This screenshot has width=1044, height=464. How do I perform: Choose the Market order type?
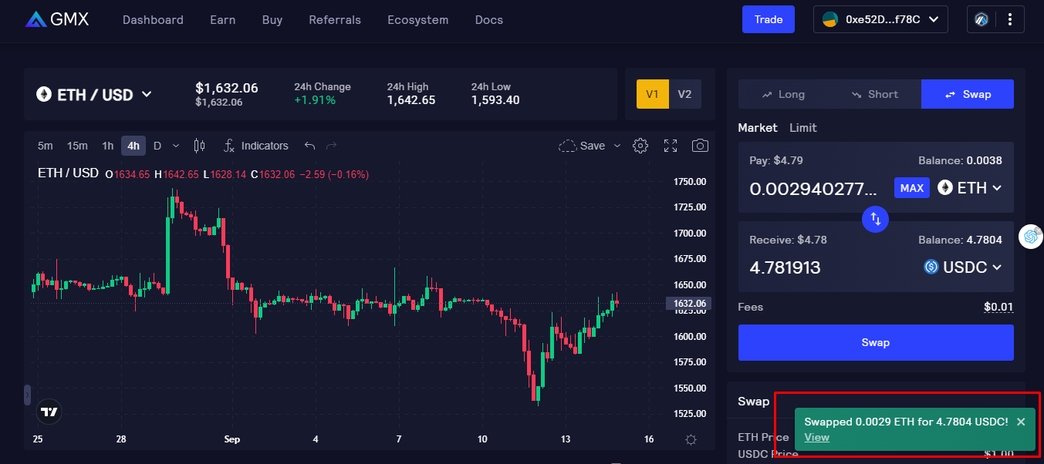pyautogui.click(x=758, y=128)
